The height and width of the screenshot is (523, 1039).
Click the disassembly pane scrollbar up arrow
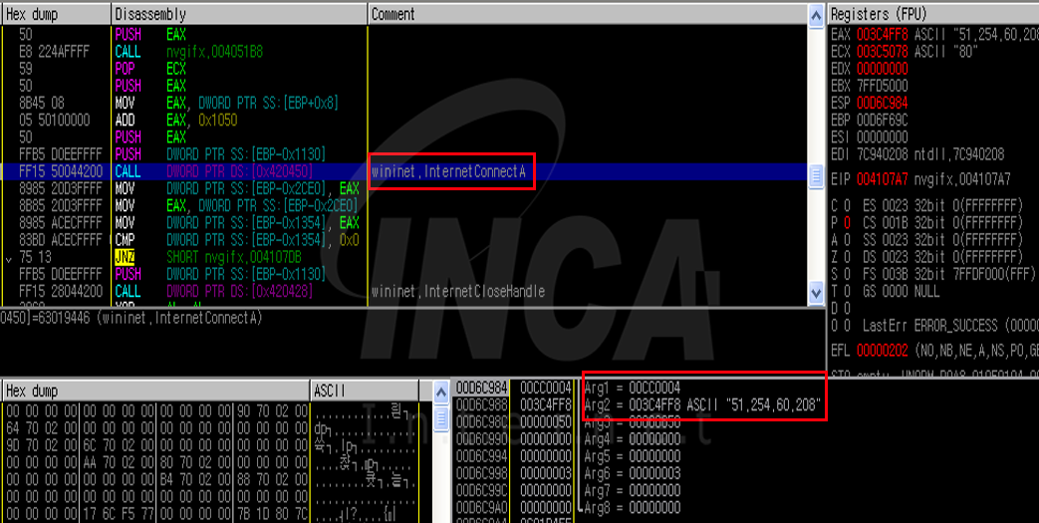point(817,15)
